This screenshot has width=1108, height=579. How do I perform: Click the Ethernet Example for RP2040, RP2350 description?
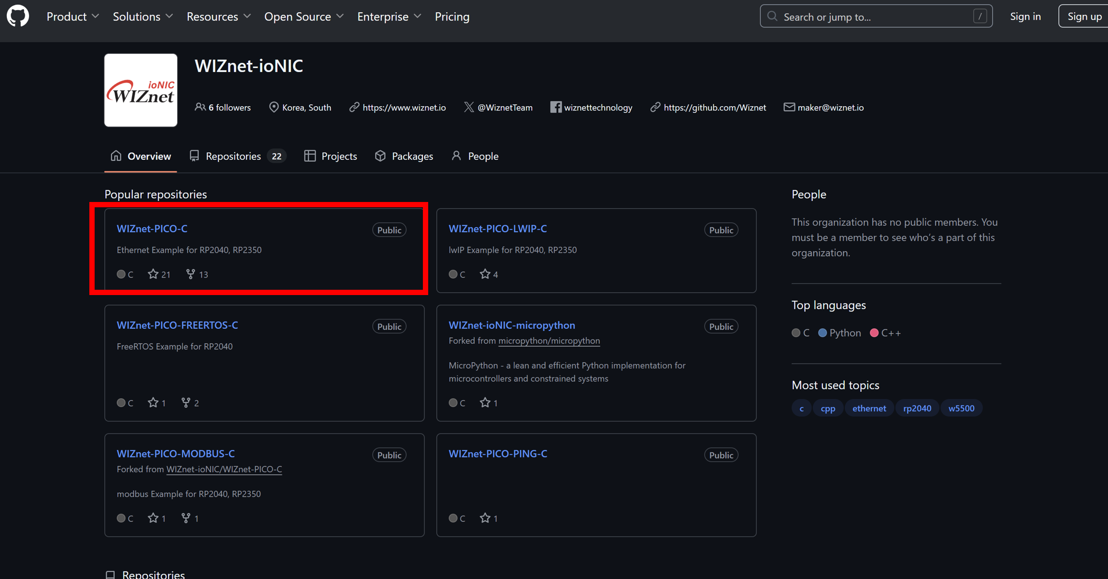[x=189, y=250]
